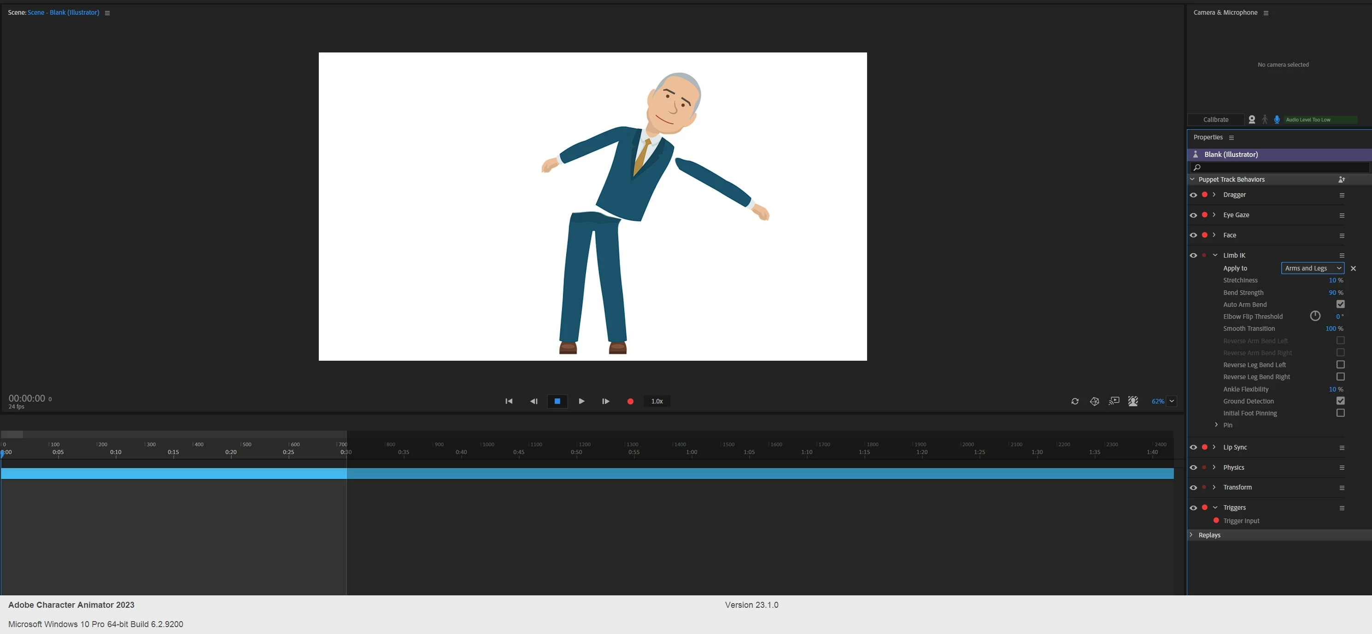The width and height of the screenshot is (1372, 634).
Task: Click the Calibrate button
Action: point(1215,120)
